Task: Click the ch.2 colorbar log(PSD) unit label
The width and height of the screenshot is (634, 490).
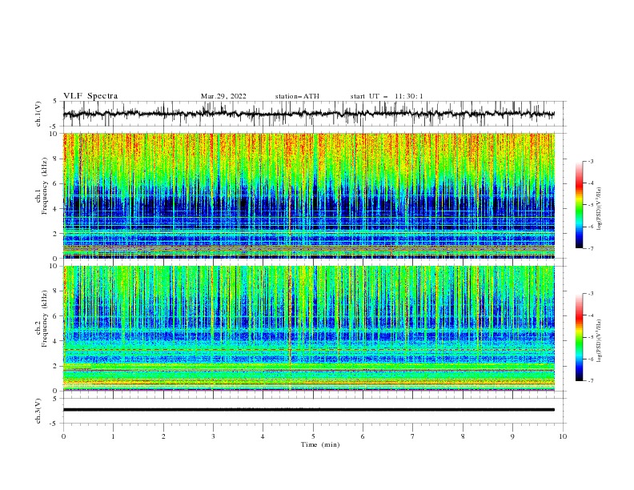Action: point(600,341)
